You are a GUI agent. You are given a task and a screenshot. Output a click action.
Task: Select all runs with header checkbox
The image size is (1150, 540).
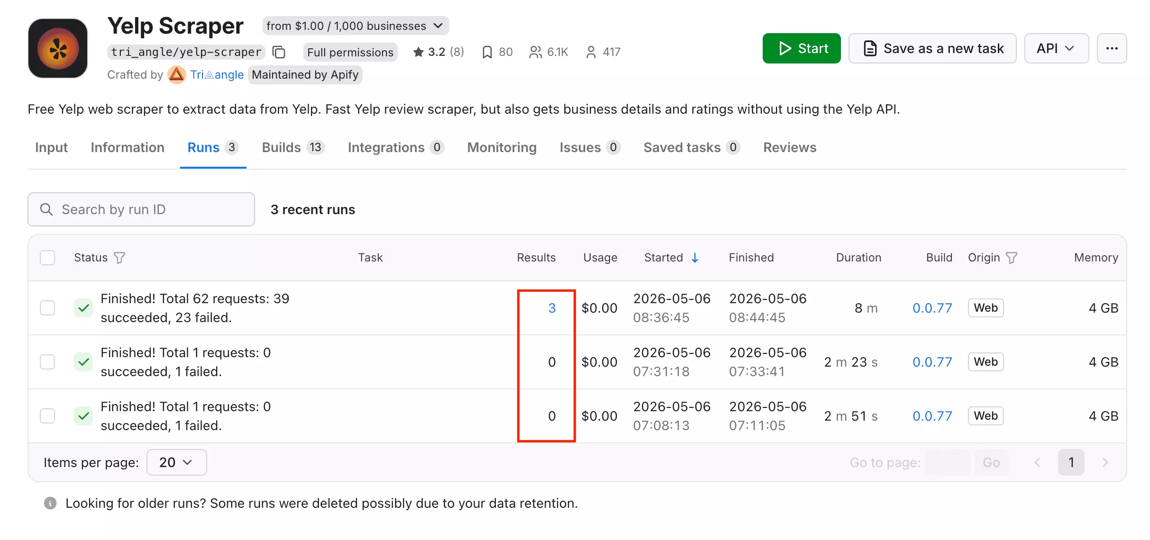pyautogui.click(x=47, y=258)
